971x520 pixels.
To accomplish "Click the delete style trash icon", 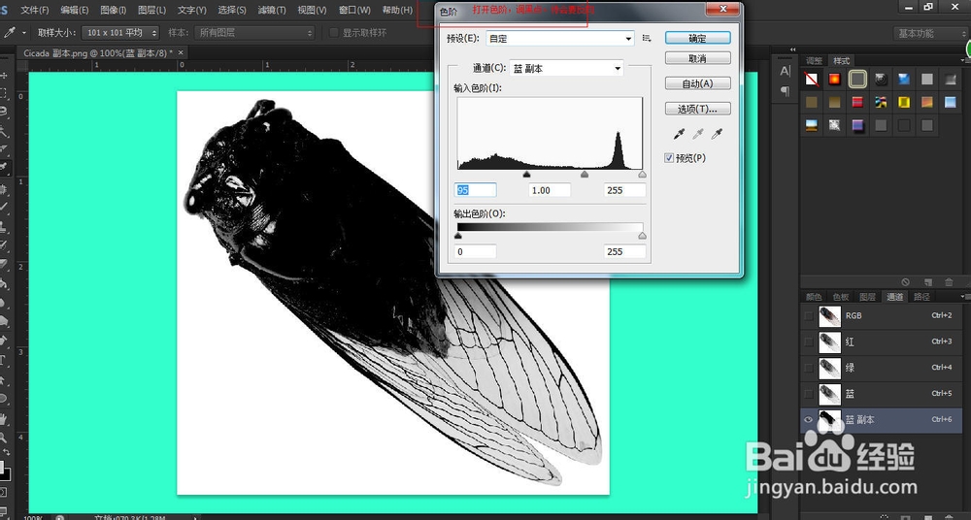I will (x=949, y=281).
